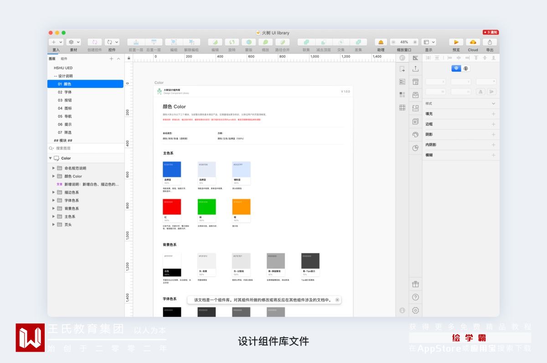The width and height of the screenshot is (547, 363).
Task: Expand the 命名规范说明 group
Action: [54, 168]
